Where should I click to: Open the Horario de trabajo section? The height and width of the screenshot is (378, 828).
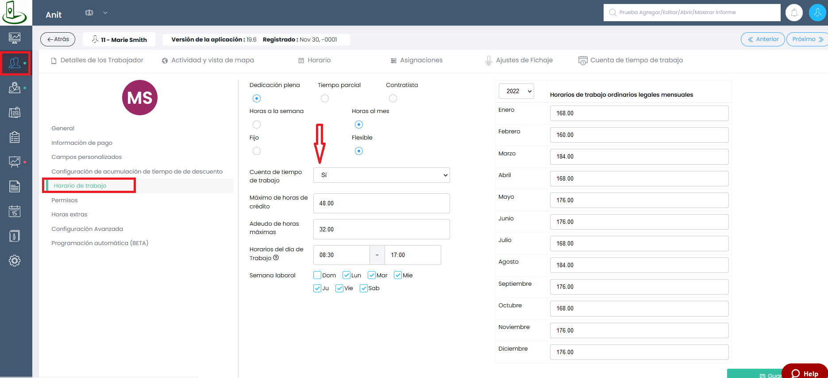coord(80,186)
